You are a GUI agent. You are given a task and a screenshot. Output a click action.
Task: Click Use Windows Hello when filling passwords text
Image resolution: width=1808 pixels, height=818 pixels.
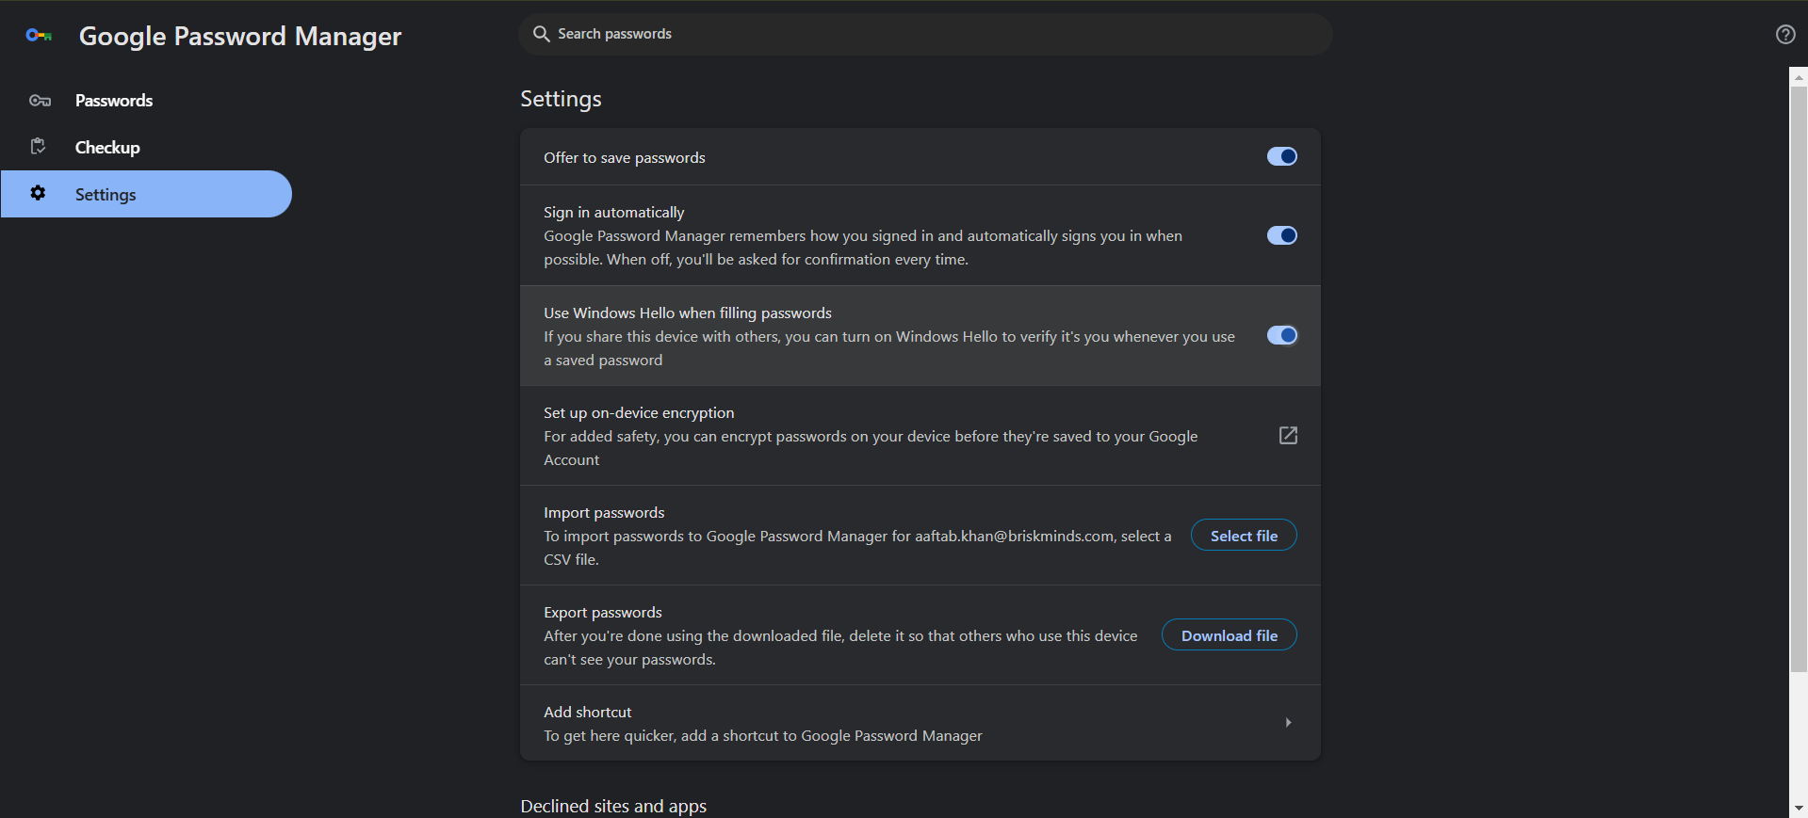[x=688, y=313]
